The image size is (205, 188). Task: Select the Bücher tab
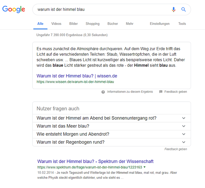coord(113,24)
